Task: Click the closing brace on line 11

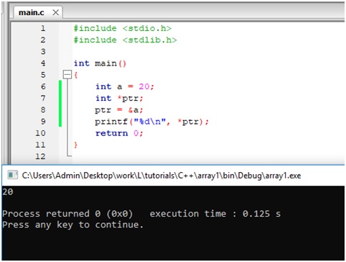Action: coord(75,145)
